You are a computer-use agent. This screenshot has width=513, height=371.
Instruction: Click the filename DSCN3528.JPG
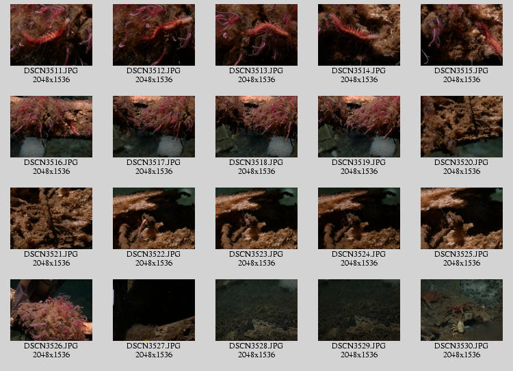pyautogui.click(x=256, y=346)
